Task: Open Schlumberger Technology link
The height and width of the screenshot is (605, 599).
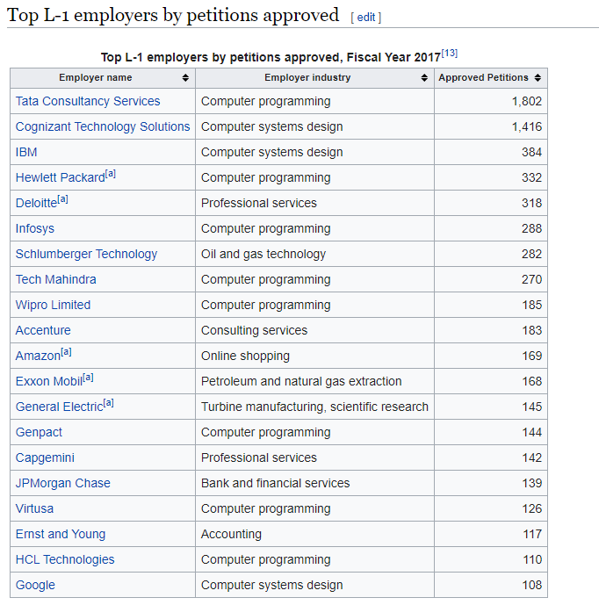Action: click(x=86, y=254)
